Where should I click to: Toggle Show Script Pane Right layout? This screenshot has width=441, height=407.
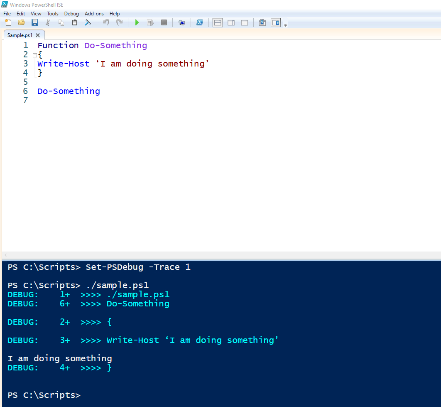tap(231, 22)
